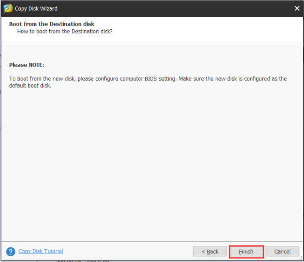Click the Finish button
This screenshot has height=262, width=304.
coord(246,251)
